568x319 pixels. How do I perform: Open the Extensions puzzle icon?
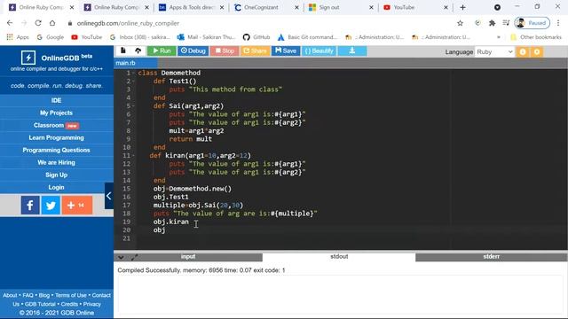(492, 23)
